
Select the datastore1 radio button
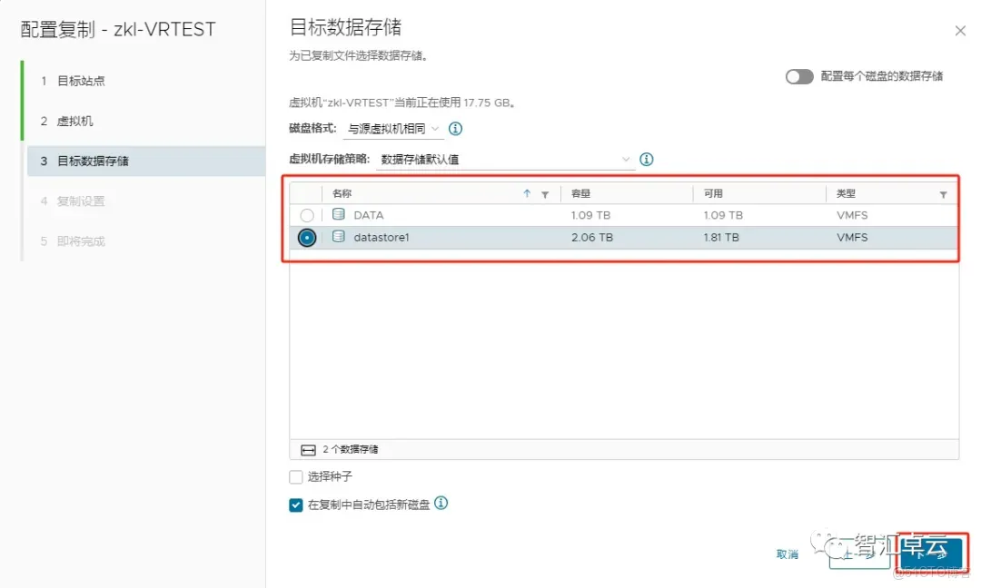pos(307,238)
